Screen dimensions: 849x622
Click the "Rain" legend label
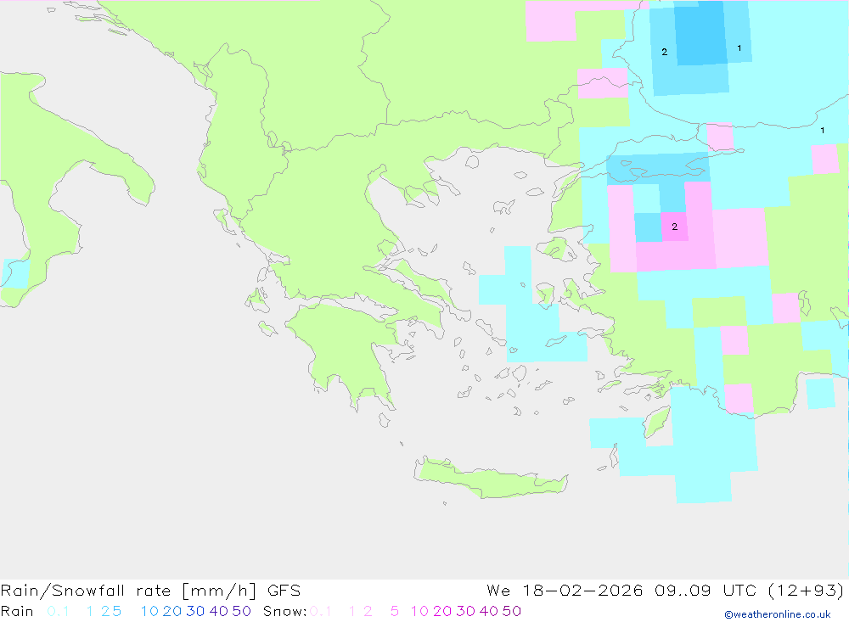[x=17, y=611]
